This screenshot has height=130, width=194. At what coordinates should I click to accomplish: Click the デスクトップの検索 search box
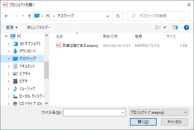pos(158,16)
